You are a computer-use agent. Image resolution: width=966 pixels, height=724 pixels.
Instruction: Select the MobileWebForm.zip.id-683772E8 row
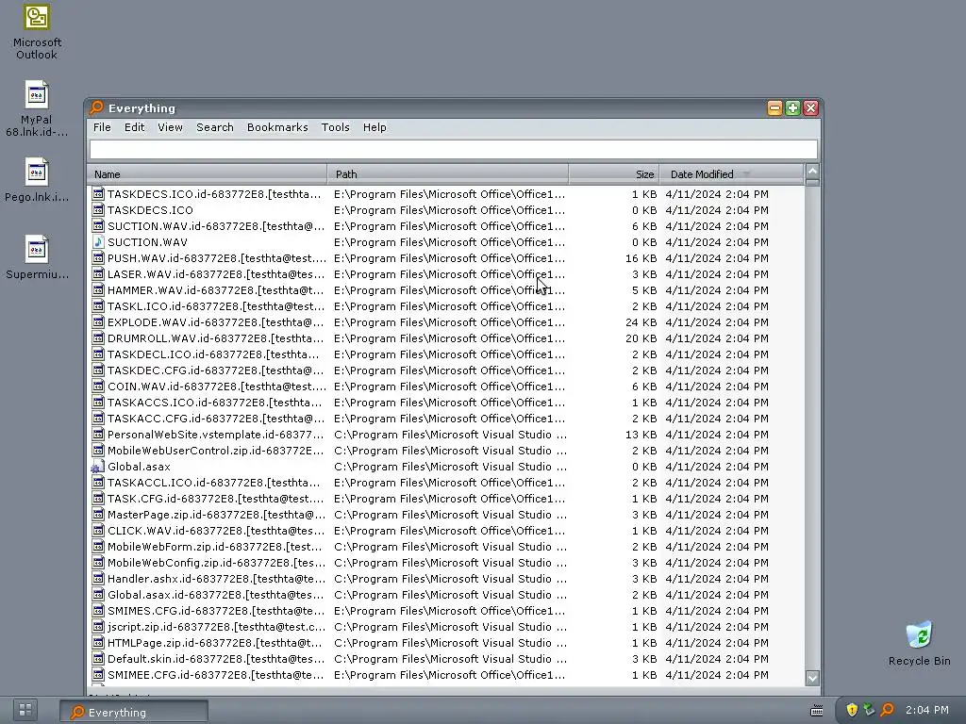click(x=446, y=547)
